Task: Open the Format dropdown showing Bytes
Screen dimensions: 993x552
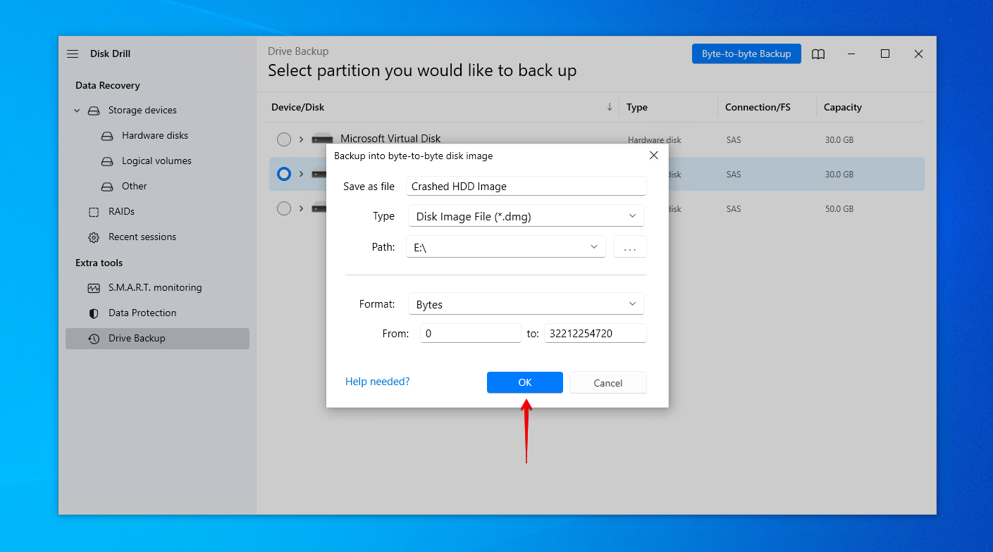Action: coord(525,303)
